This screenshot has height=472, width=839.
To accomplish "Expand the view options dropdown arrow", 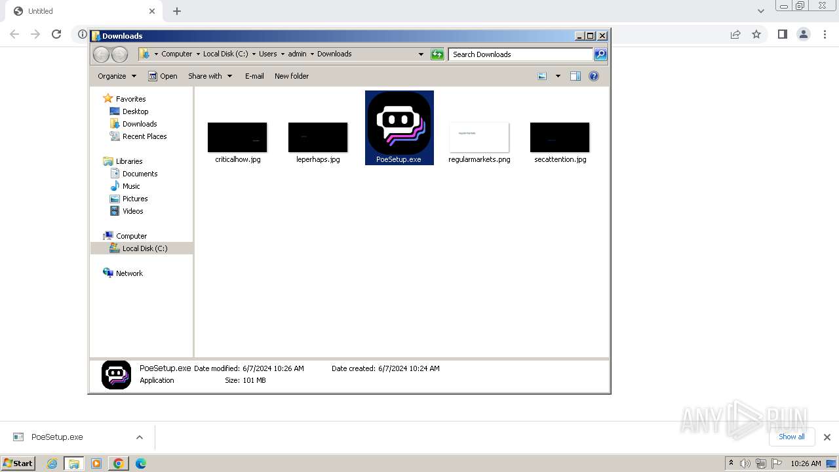I will pos(558,76).
